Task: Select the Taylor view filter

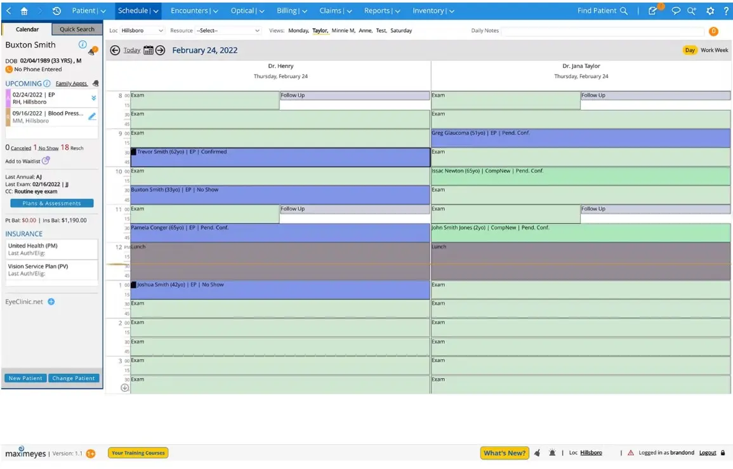Action: pyautogui.click(x=320, y=30)
